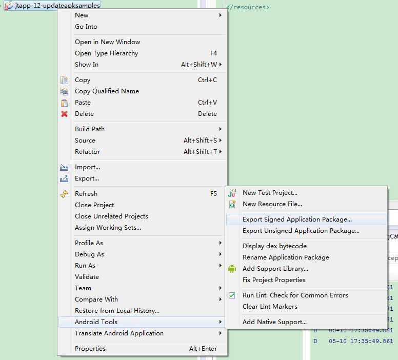
Task: Click the green Android robot icon
Action: tap(232, 269)
